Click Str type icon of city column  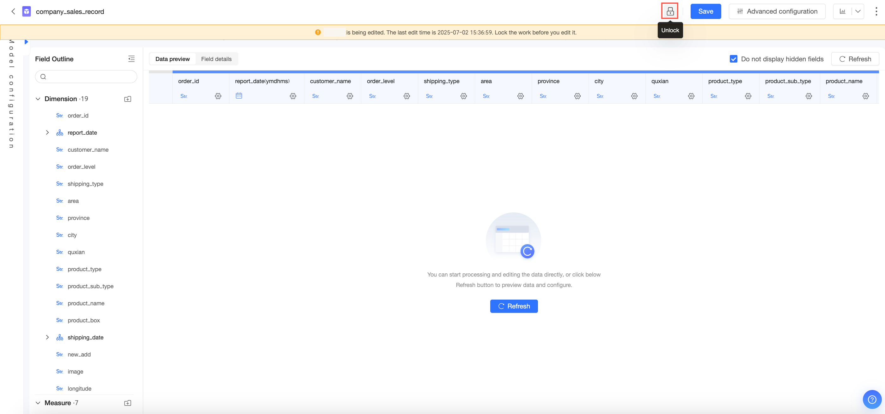pos(600,96)
